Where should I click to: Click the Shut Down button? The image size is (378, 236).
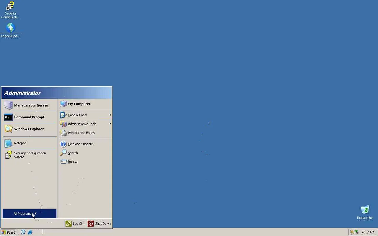(99, 224)
